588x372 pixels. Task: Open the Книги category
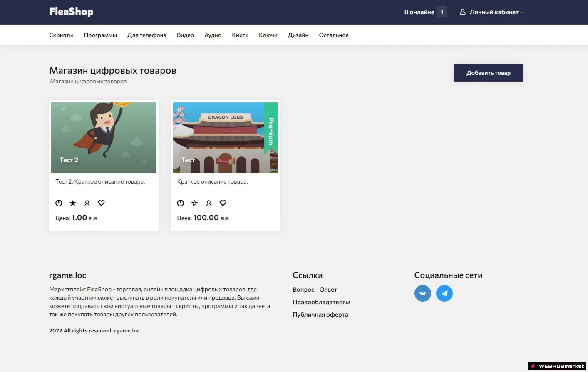tap(240, 35)
